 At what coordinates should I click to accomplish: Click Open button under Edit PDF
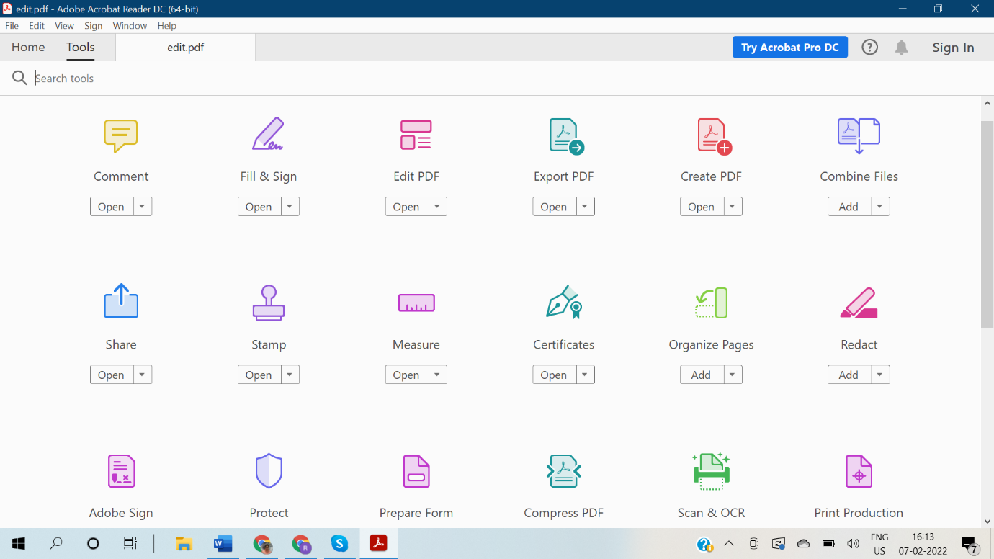(407, 207)
